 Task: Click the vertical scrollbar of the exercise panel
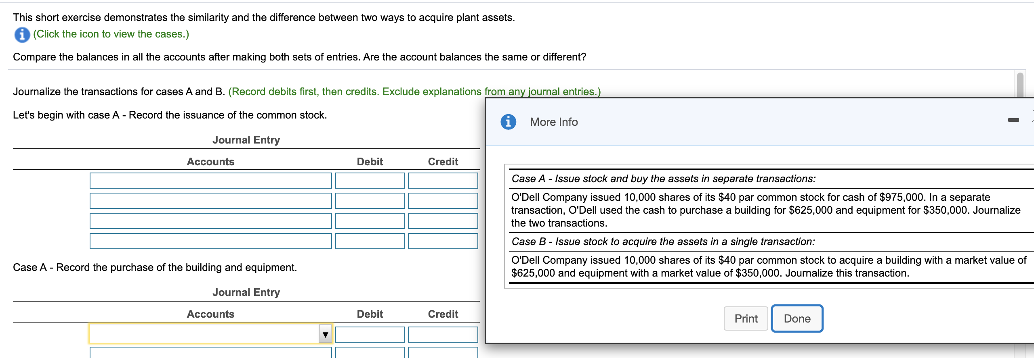[x=1020, y=85]
